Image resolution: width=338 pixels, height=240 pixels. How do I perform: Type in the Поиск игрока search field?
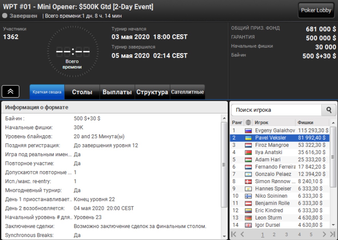[276, 110]
